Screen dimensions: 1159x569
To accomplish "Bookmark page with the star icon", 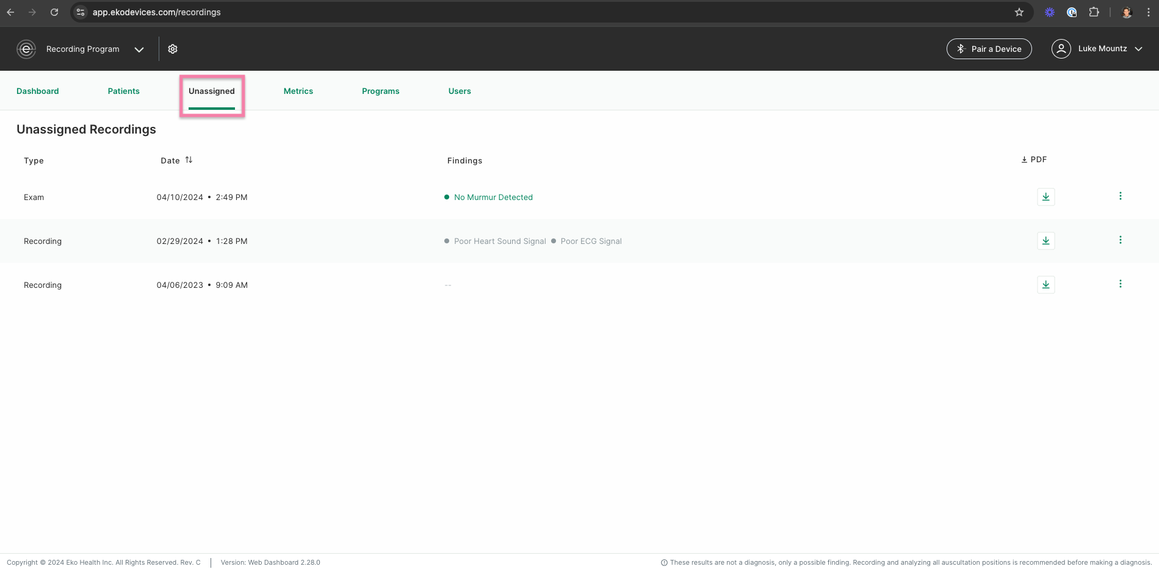I will [x=1019, y=12].
